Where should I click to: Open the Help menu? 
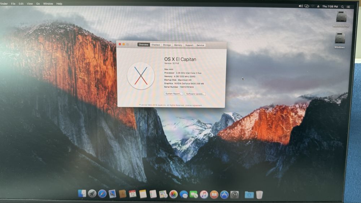click(59, 4)
